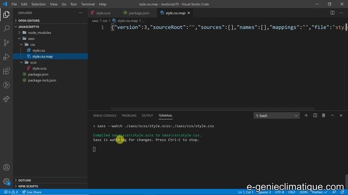Kill the terminal with trash icon
This screenshot has height=195, width=348.
click(324, 115)
